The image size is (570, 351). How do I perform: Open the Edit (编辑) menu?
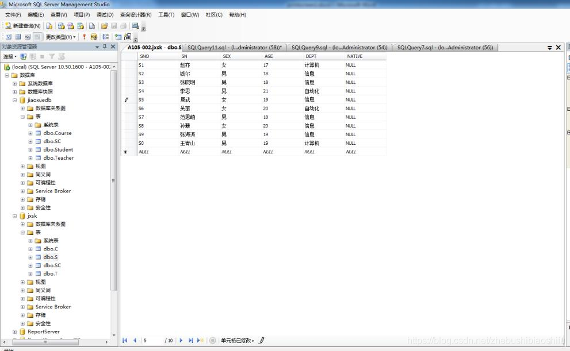(x=36, y=14)
